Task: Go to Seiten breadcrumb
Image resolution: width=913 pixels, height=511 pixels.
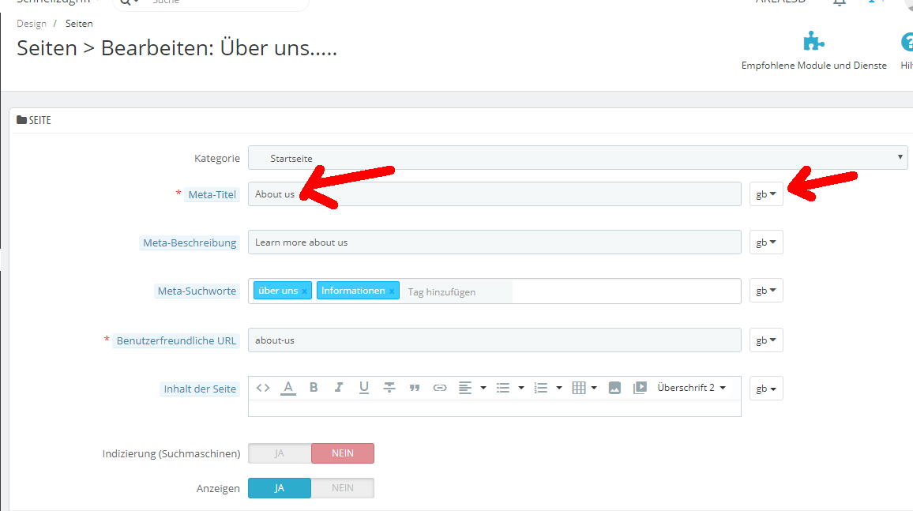Action: 79,24
